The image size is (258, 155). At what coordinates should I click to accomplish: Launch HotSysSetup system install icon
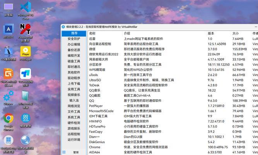tap(9, 144)
